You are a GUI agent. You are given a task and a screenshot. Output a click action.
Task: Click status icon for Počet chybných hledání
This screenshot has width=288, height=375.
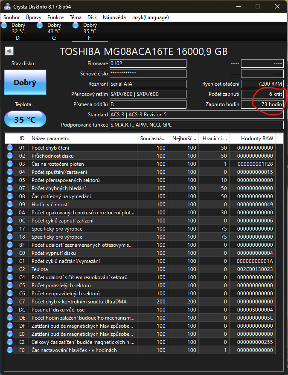[x=10, y=188]
